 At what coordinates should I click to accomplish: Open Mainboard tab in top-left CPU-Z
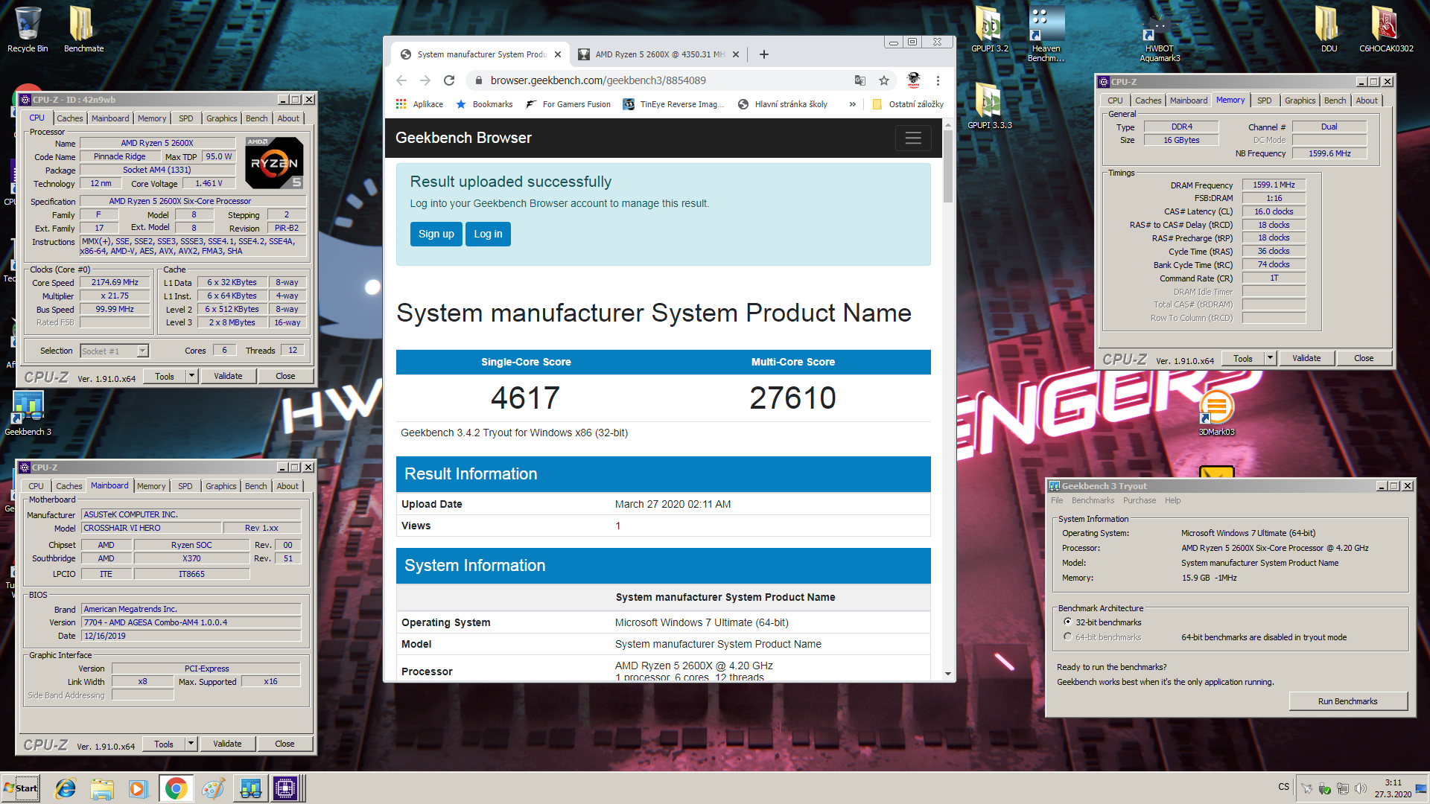pos(110,118)
